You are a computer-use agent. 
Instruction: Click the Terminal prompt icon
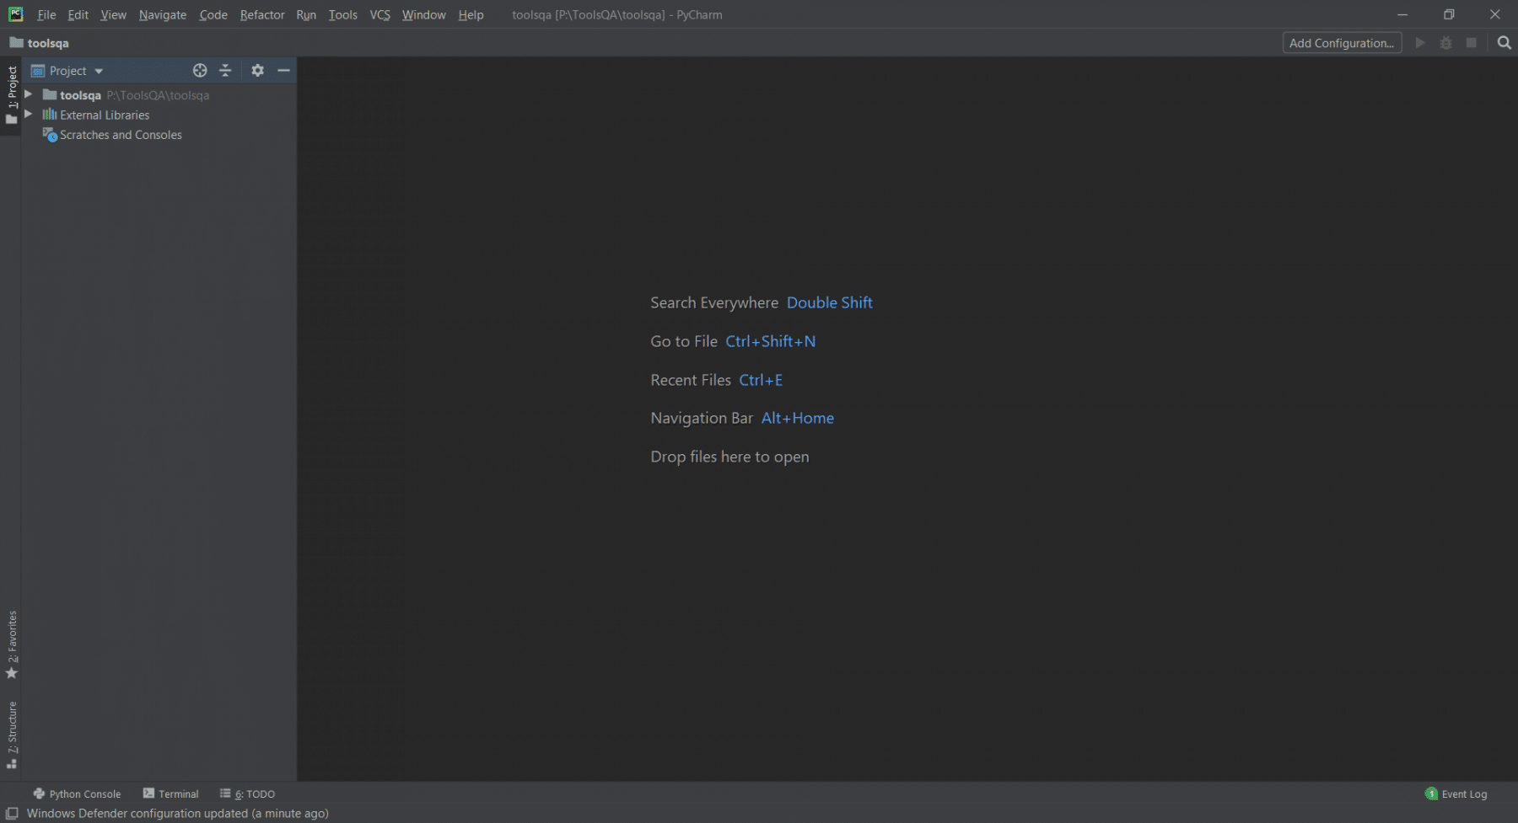click(x=148, y=794)
